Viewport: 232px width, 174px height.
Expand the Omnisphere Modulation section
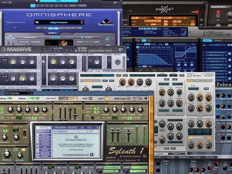pyautogui.click(x=30, y=38)
